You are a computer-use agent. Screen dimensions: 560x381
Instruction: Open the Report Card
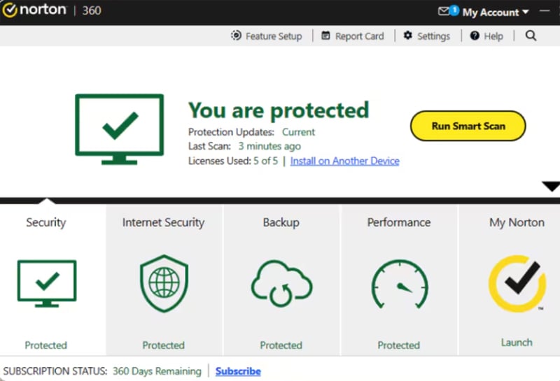[x=353, y=36]
